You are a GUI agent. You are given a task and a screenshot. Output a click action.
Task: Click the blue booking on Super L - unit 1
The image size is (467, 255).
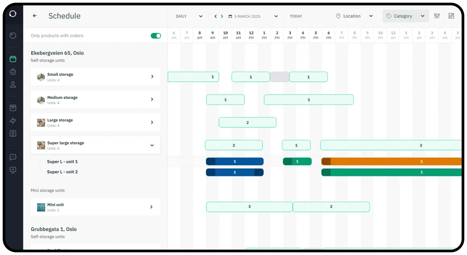point(235,161)
